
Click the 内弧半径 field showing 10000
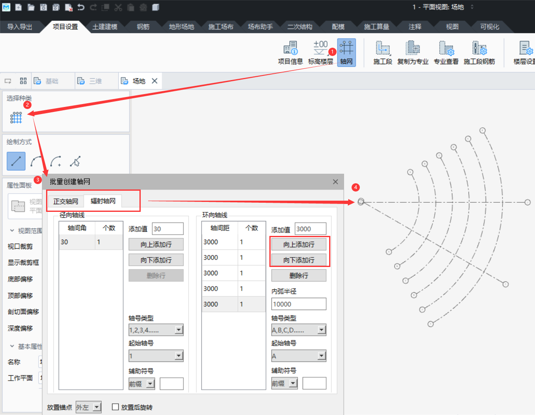(x=299, y=304)
